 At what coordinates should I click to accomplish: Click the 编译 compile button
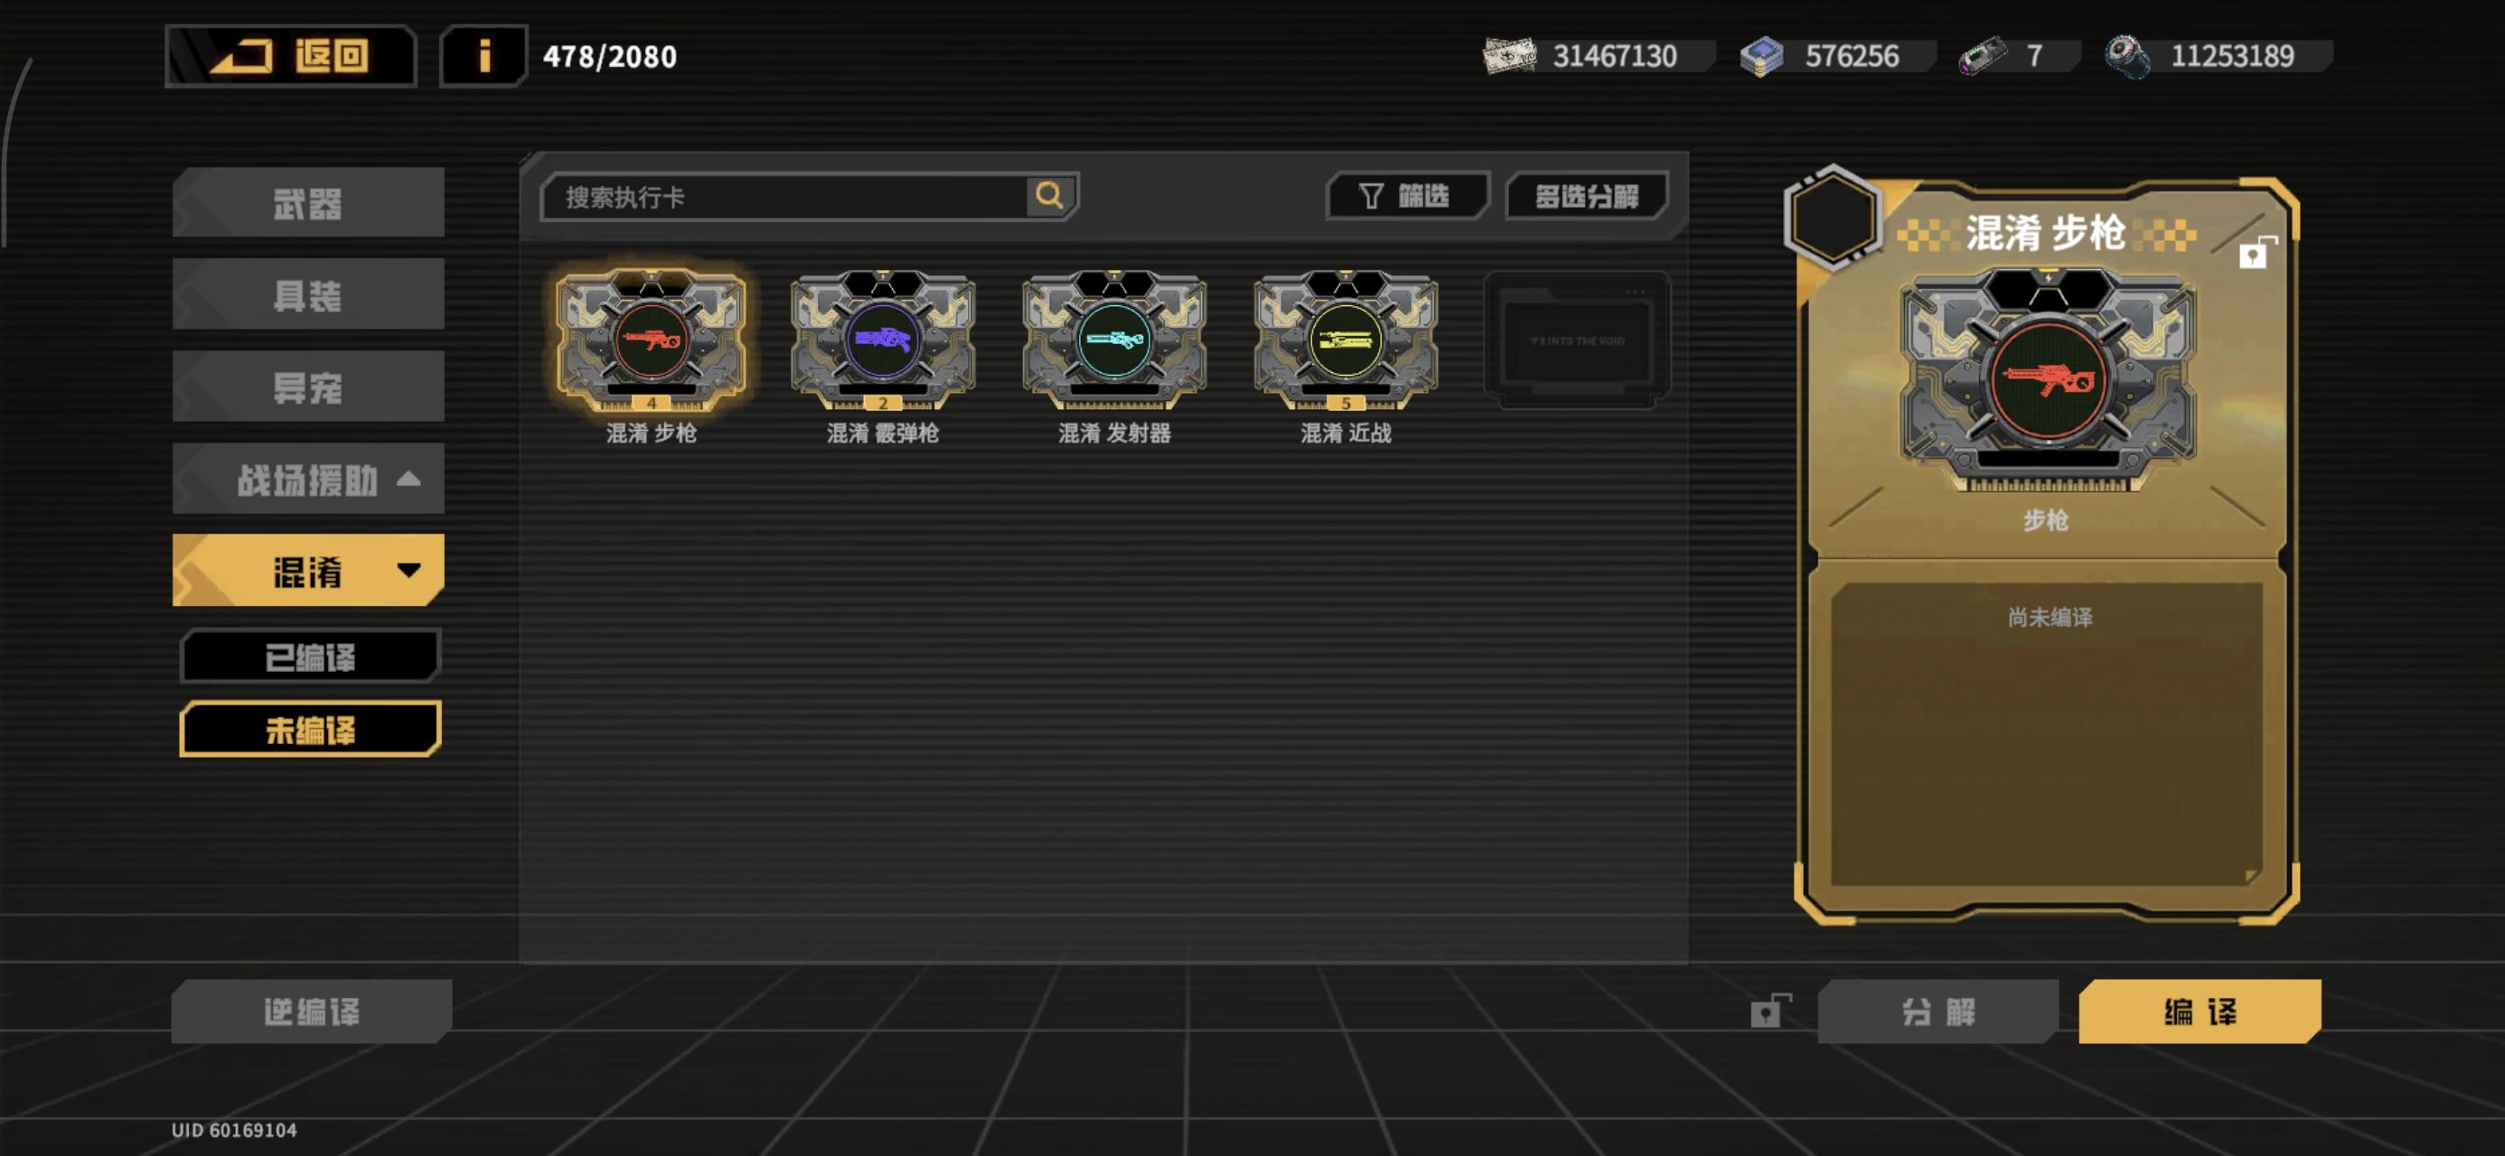[x=2199, y=1011]
